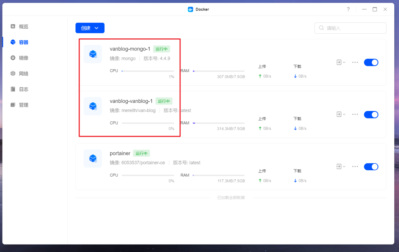This screenshot has width=399, height=252.
Task: Disable the portainer container toggle
Action: 371,167
